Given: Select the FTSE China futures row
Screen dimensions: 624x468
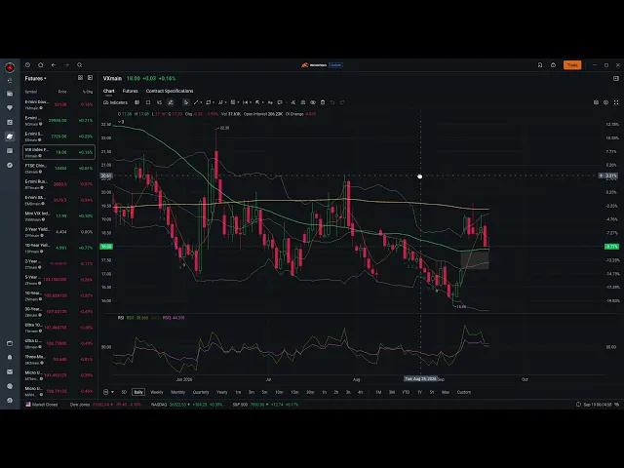Looking at the screenshot, I should pyautogui.click(x=58, y=169).
